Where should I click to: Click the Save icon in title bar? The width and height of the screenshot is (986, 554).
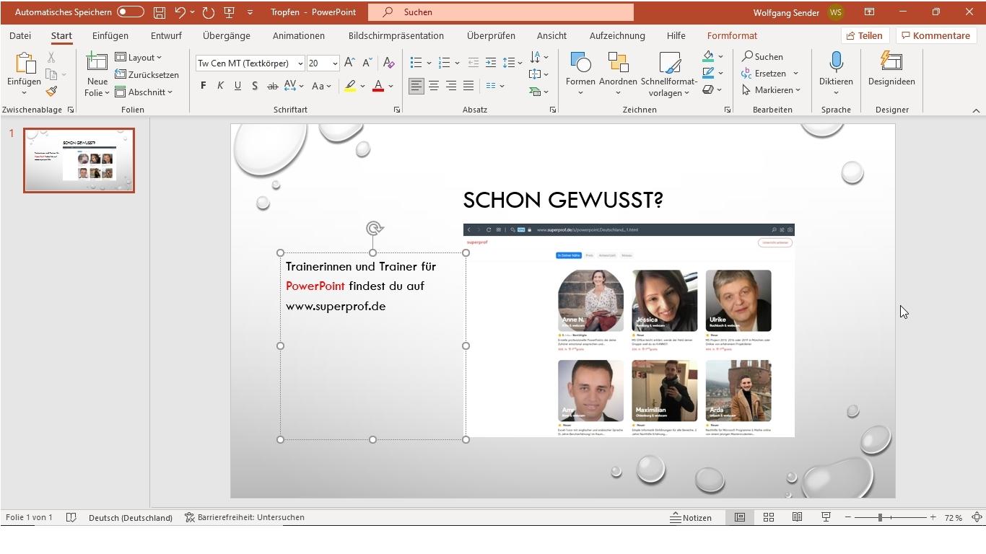click(160, 12)
